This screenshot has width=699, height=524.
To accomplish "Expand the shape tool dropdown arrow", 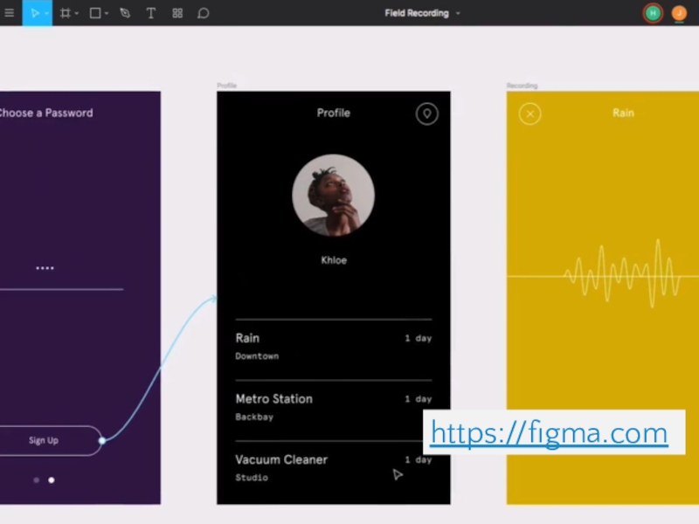I will click(107, 14).
